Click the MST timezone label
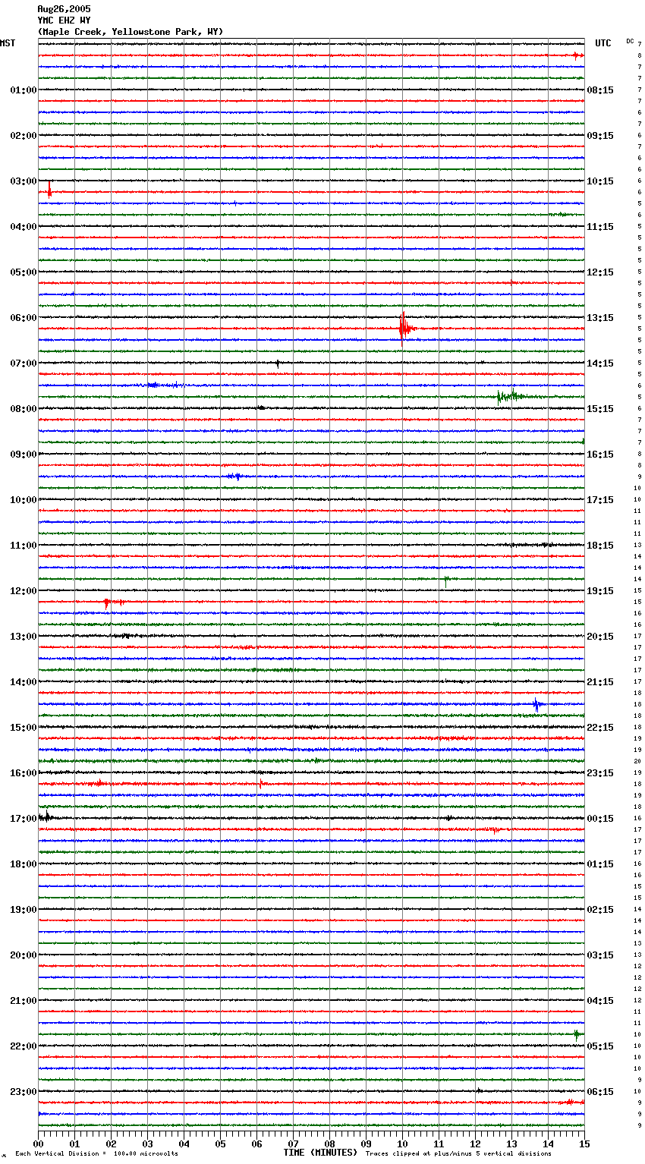 point(8,43)
